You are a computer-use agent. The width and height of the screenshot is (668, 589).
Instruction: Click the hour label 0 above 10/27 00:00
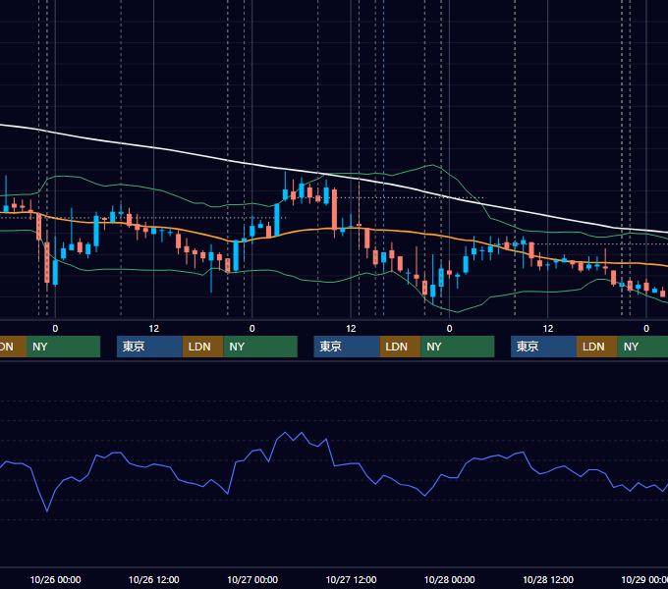(x=252, y=329)
